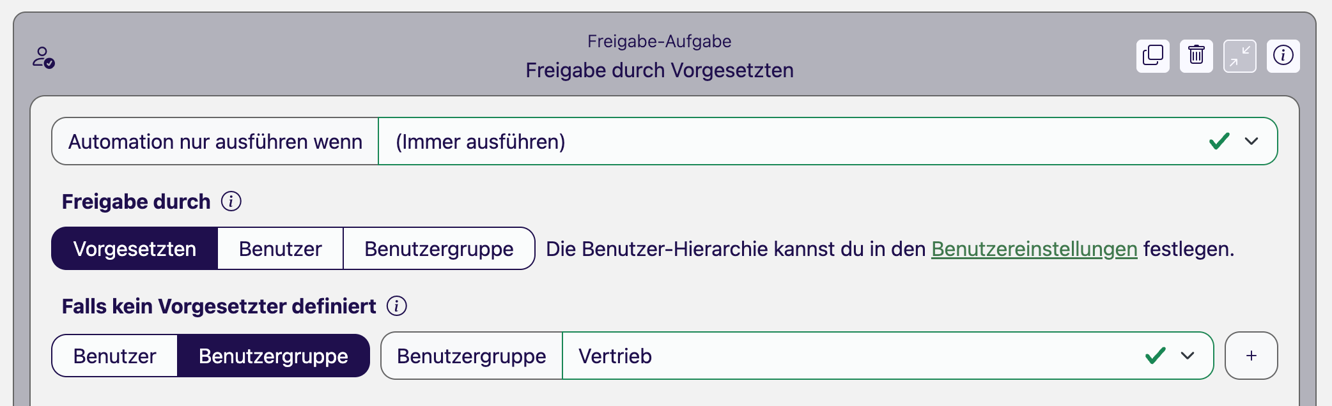The height and width of the screenshot is (406, 1332).
Task: Collapse the task panel with arrows icon
Action: (1239, 56)
